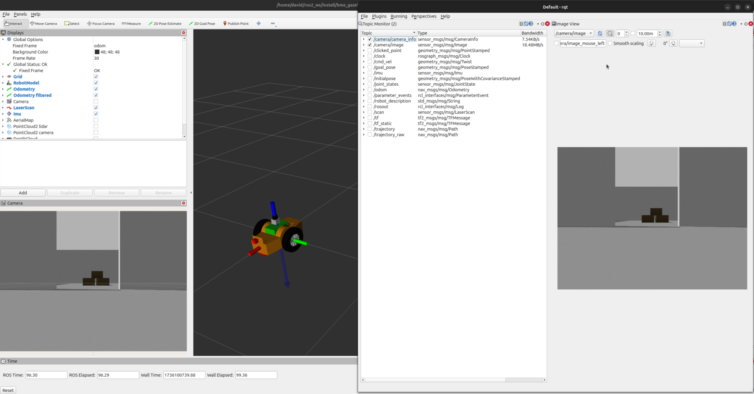The height and width of the screenshot is (394, 754).
Task: Click the Remove button
Action: click(x=117, y=193)
